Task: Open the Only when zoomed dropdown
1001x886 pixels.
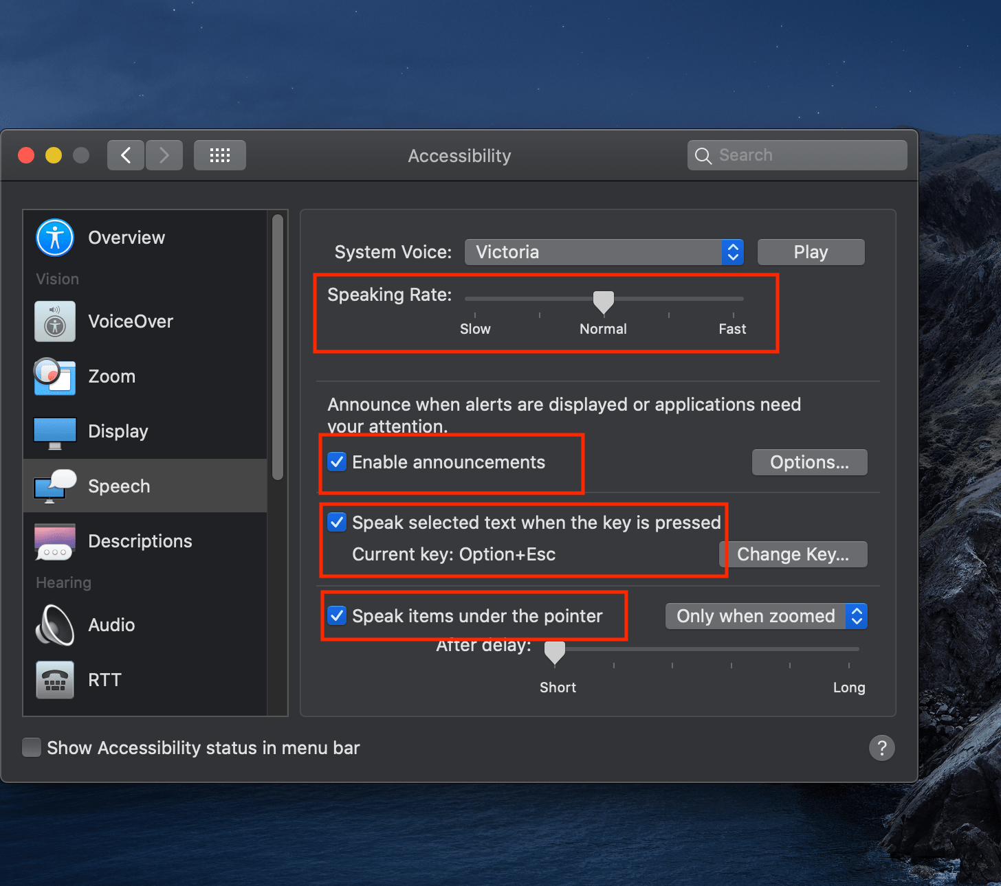Action: pyautogui.click(x=765, y=616)
